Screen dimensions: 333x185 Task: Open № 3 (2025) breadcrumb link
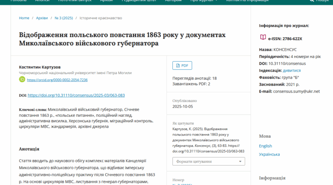64,18
